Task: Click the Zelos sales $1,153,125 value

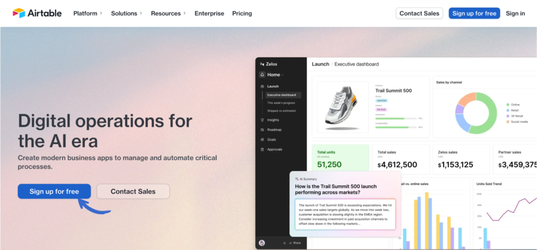Action: 456,165
